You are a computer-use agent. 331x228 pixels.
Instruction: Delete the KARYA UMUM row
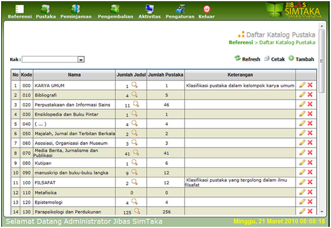click(x=310, y=85)
